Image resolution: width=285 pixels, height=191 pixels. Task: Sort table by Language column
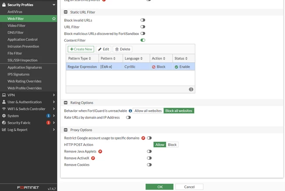[136, 59]
